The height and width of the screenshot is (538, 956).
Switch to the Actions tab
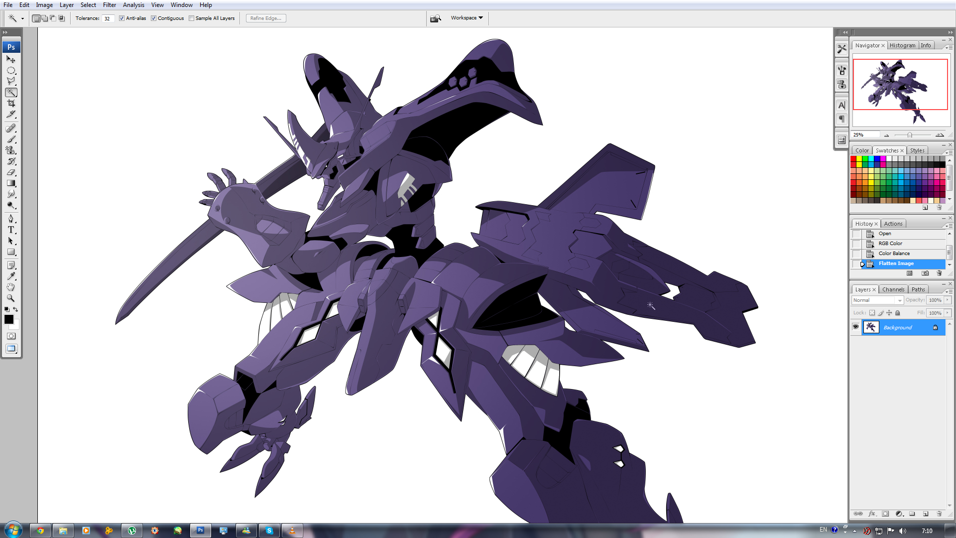tap(893, 224)
